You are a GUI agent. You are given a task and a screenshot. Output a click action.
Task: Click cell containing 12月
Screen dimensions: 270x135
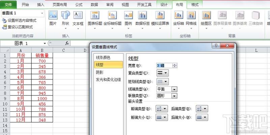click(21, 120)
